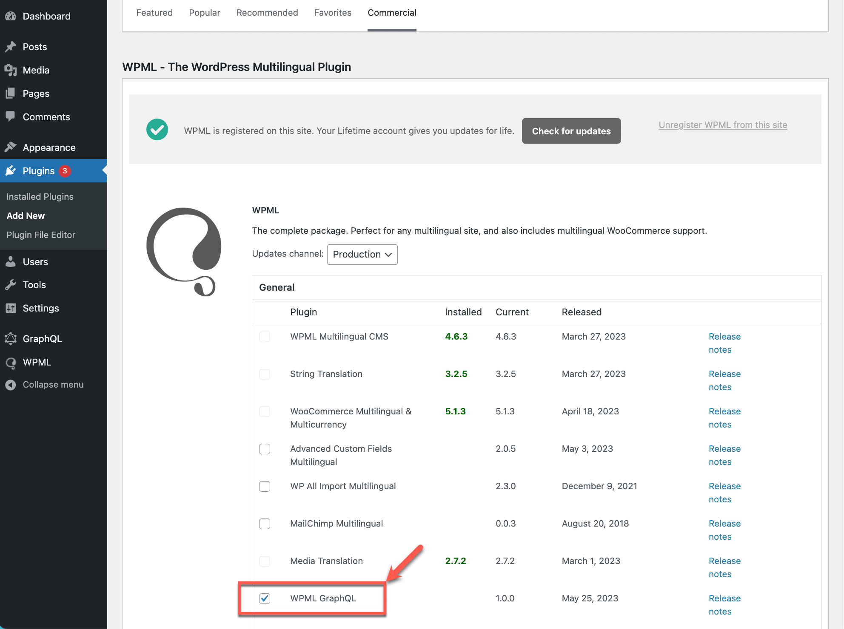
Task: Open the Settings menu label
Action: click(x=41, y=308)
